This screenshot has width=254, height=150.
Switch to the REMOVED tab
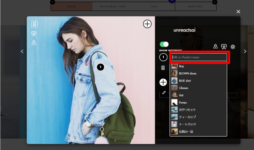tap(196, 6)
